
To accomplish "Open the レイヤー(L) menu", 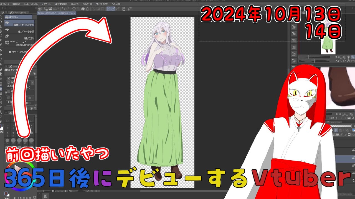I will (46, 4).
